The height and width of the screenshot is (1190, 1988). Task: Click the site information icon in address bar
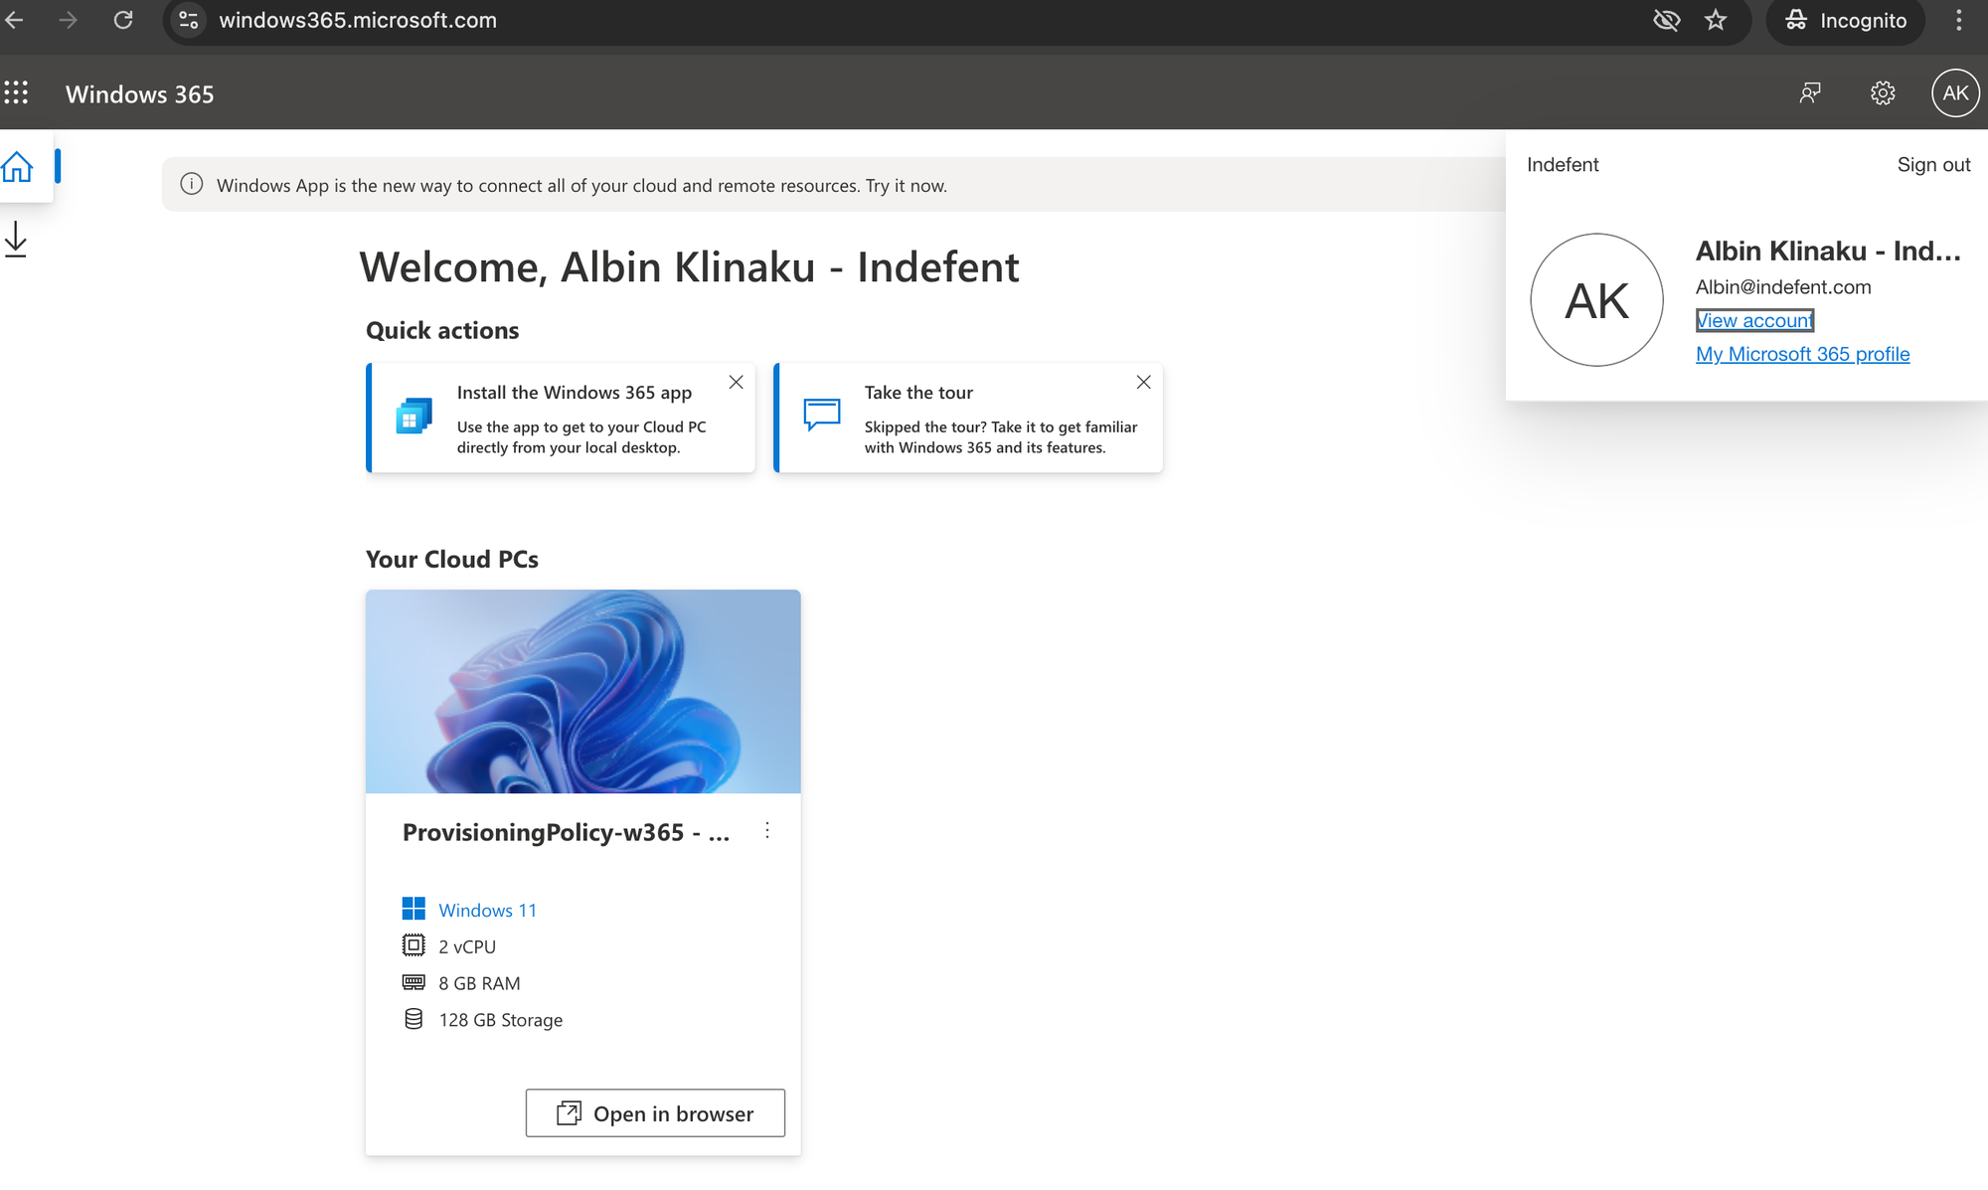pos(188,20)
